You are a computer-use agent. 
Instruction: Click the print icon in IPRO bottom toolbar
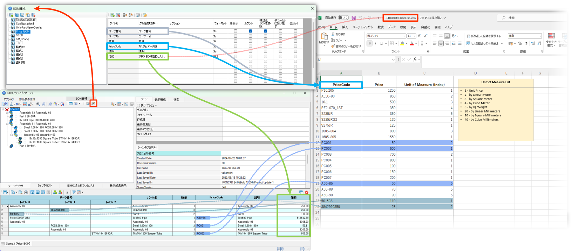(26, 192)
